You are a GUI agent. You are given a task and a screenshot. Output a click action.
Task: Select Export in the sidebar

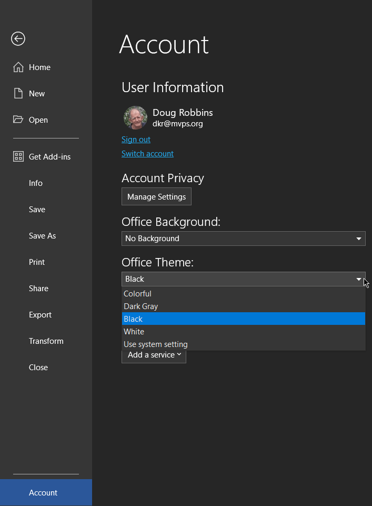pos(40,315)
